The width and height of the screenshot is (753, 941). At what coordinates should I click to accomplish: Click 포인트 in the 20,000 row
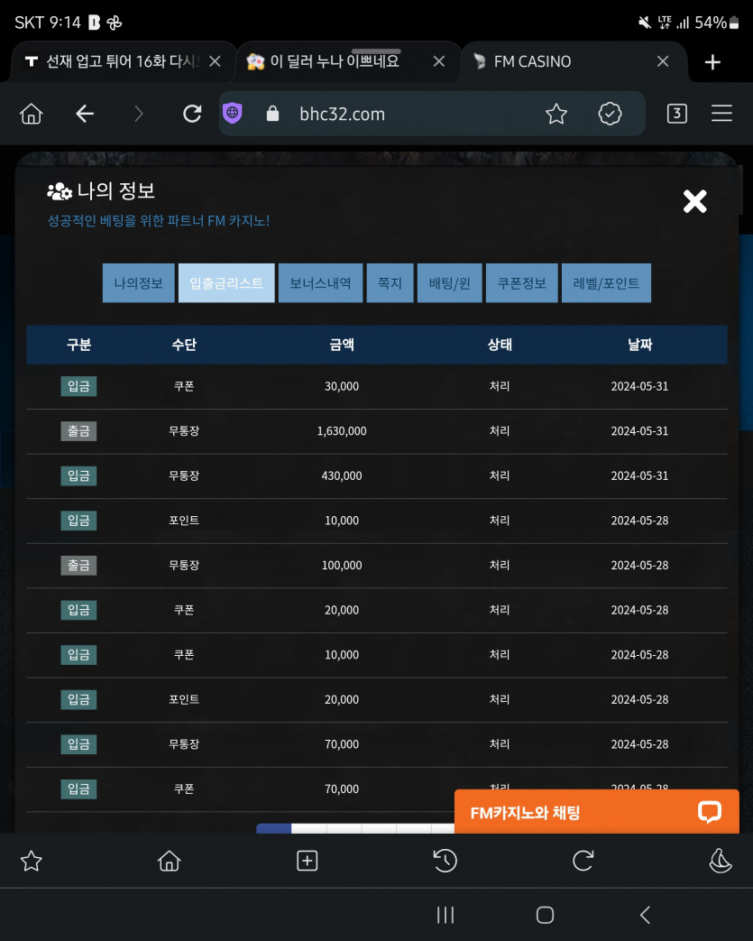tap(184, 699)
